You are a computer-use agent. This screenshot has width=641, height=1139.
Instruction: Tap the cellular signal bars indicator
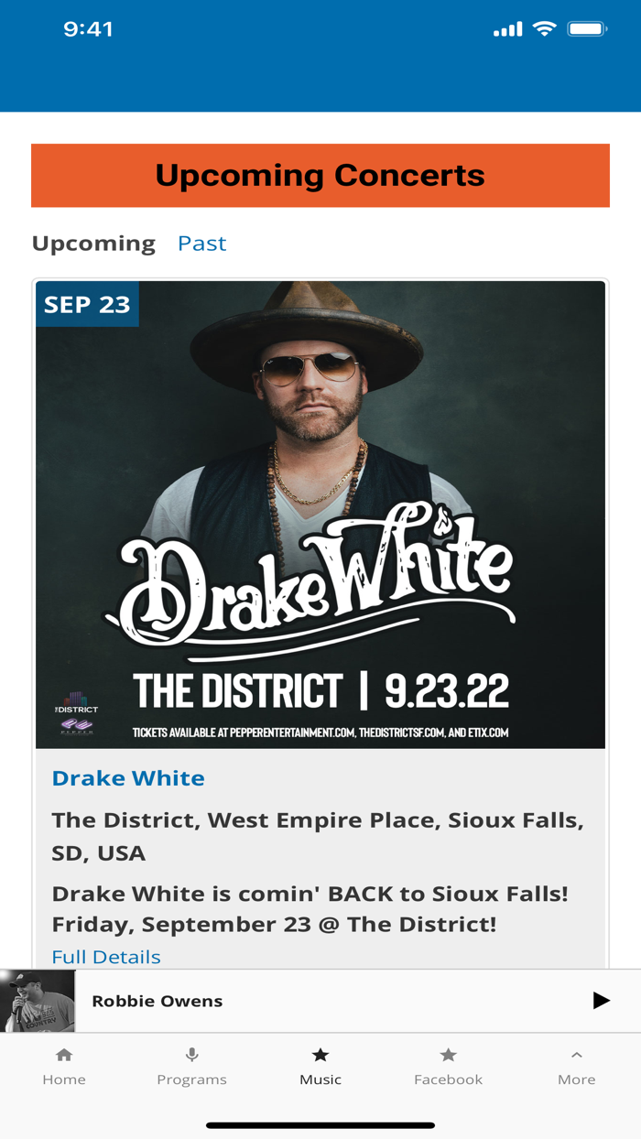508,28
